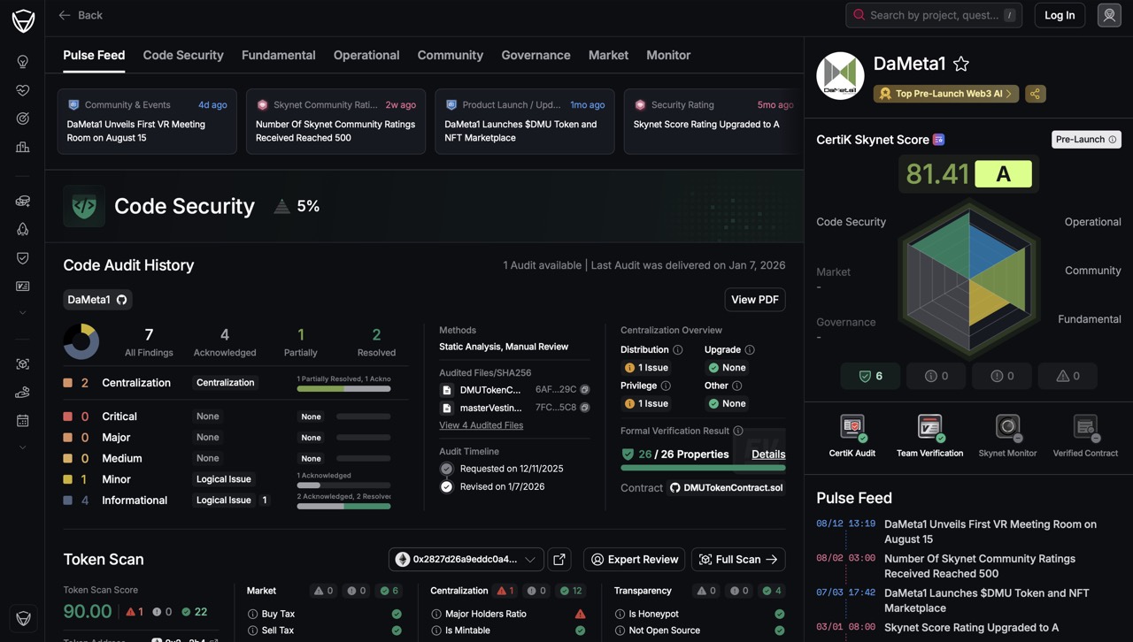Screen dimensions: 1133x642
Task: Copy the DMUTokenC... file hash
Action: click(585, 390)
